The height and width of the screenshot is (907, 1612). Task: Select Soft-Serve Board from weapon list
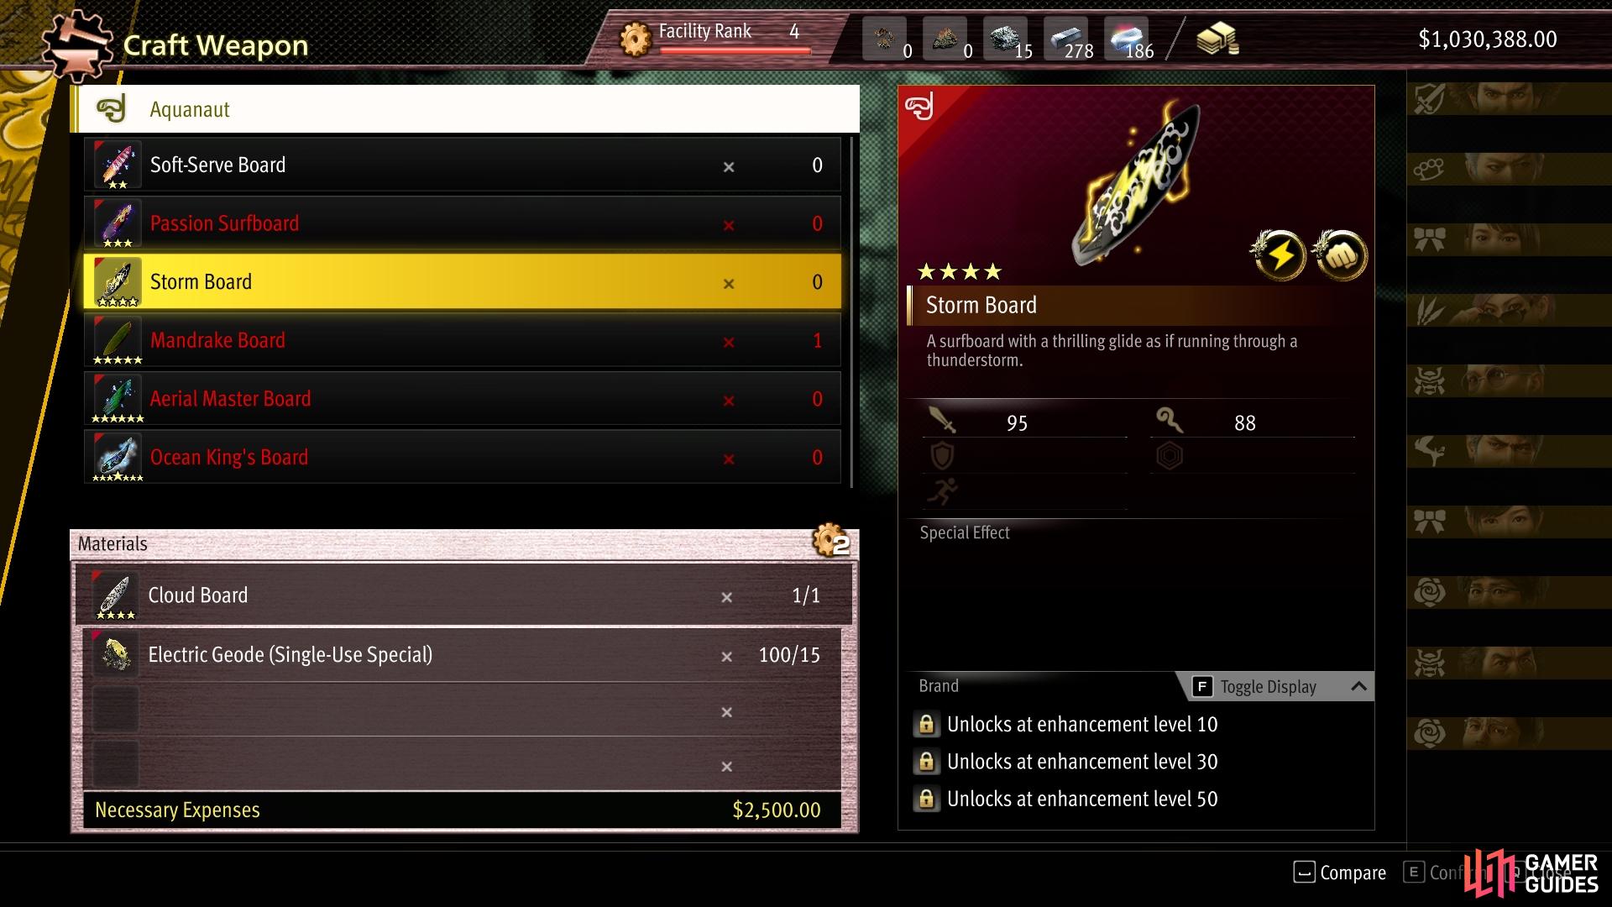point(462,165)
